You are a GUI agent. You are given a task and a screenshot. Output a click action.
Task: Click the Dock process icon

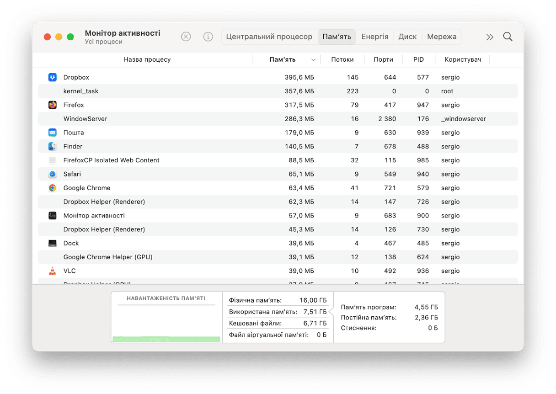pyautogui.click(x=53, y=243)
